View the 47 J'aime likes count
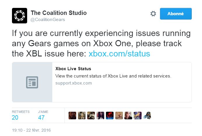 [x=41, y=118]
